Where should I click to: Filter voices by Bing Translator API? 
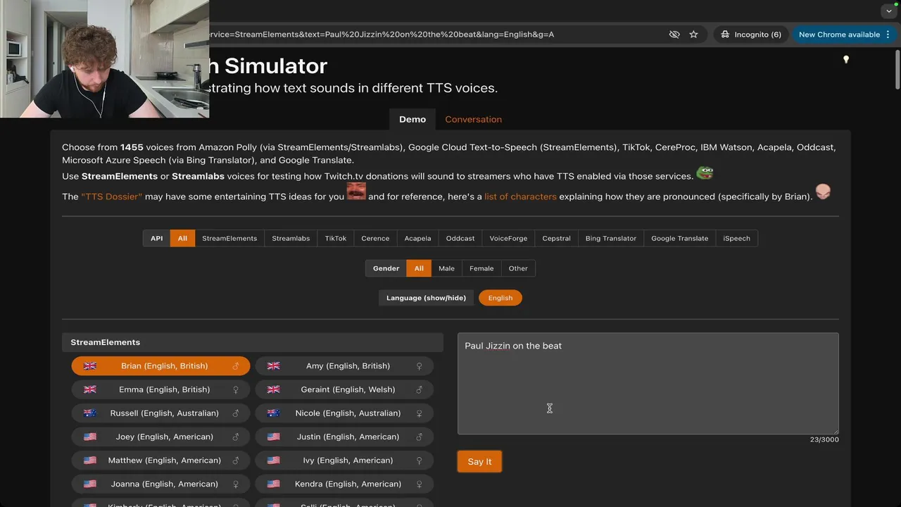pos(611,238)
